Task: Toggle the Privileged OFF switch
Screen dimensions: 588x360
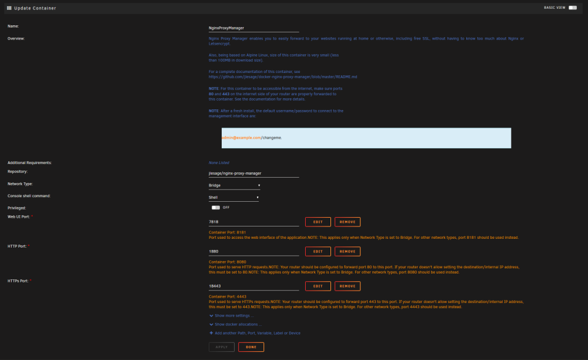Action: click(x=216, y=208)
